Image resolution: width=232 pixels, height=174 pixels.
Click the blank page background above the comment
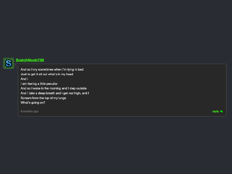pos(116,28)
